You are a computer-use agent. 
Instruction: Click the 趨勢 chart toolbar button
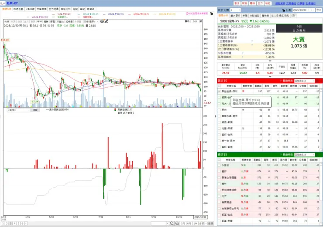pyautogui.click(x=46, y=21)
